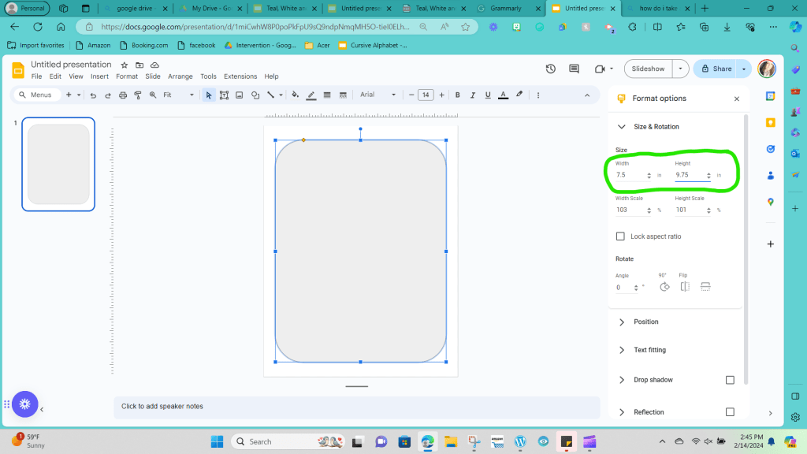Select the Text box tool
807x454 pixels.
pyautogui.click(x=224, y=95)
